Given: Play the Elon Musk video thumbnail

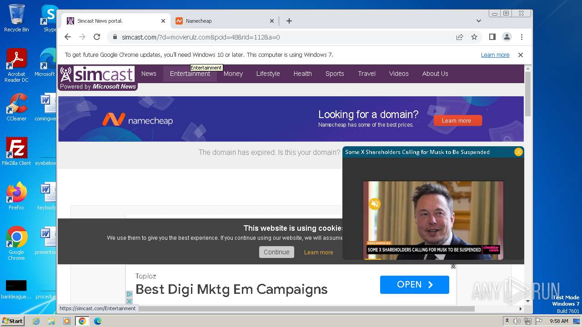Looking at the screenshot, I should pyautogui.click(x=433, y=220).
